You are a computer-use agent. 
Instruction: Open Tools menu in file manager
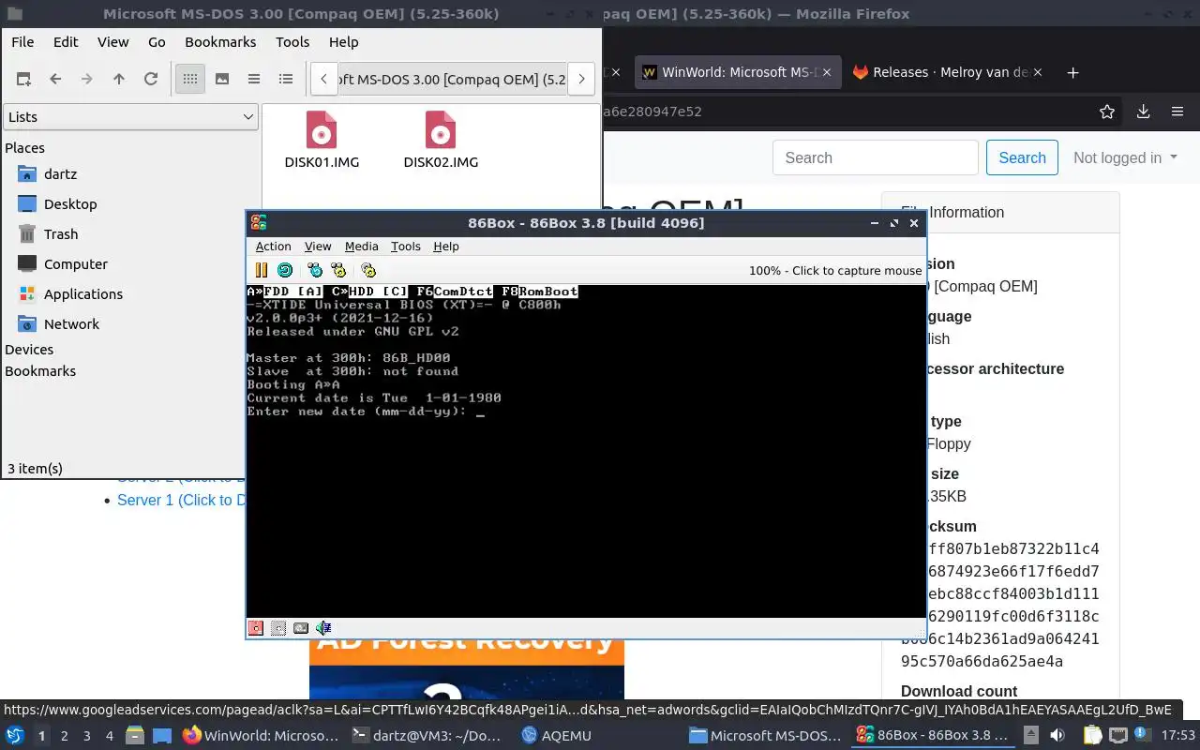292,42
